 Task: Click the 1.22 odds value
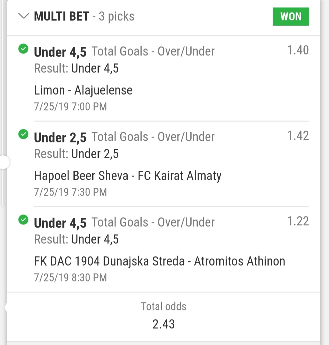(x=298, y=221)
